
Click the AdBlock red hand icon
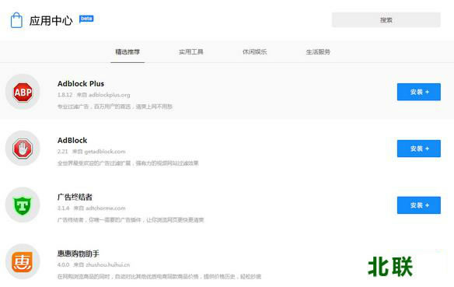[23, 149]
